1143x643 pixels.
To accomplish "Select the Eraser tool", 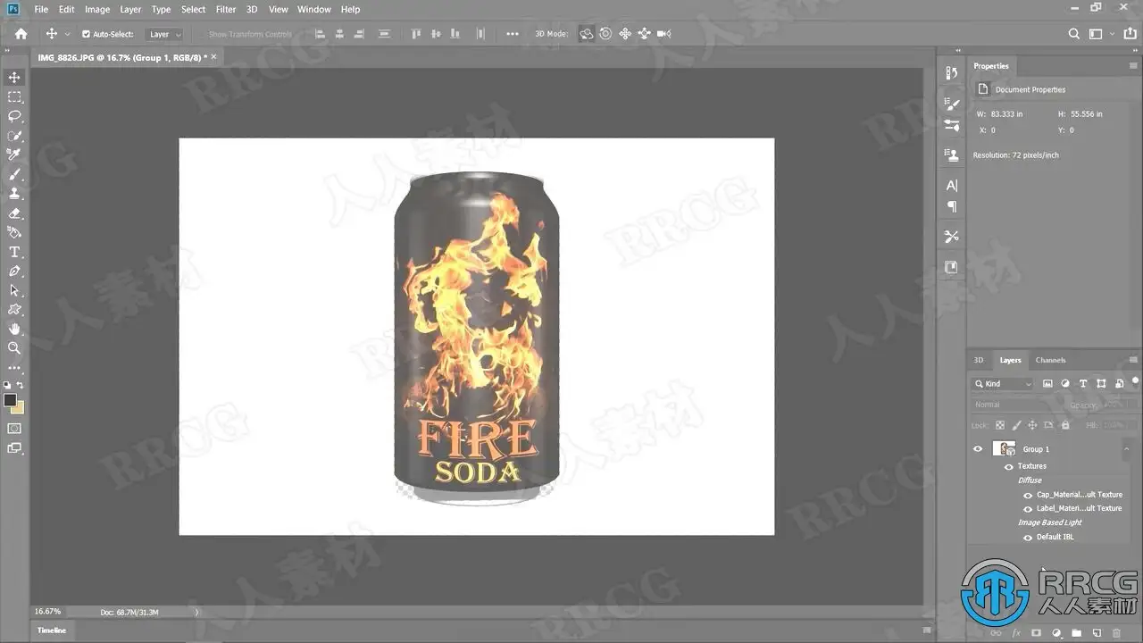I will (x=14, y=213).
